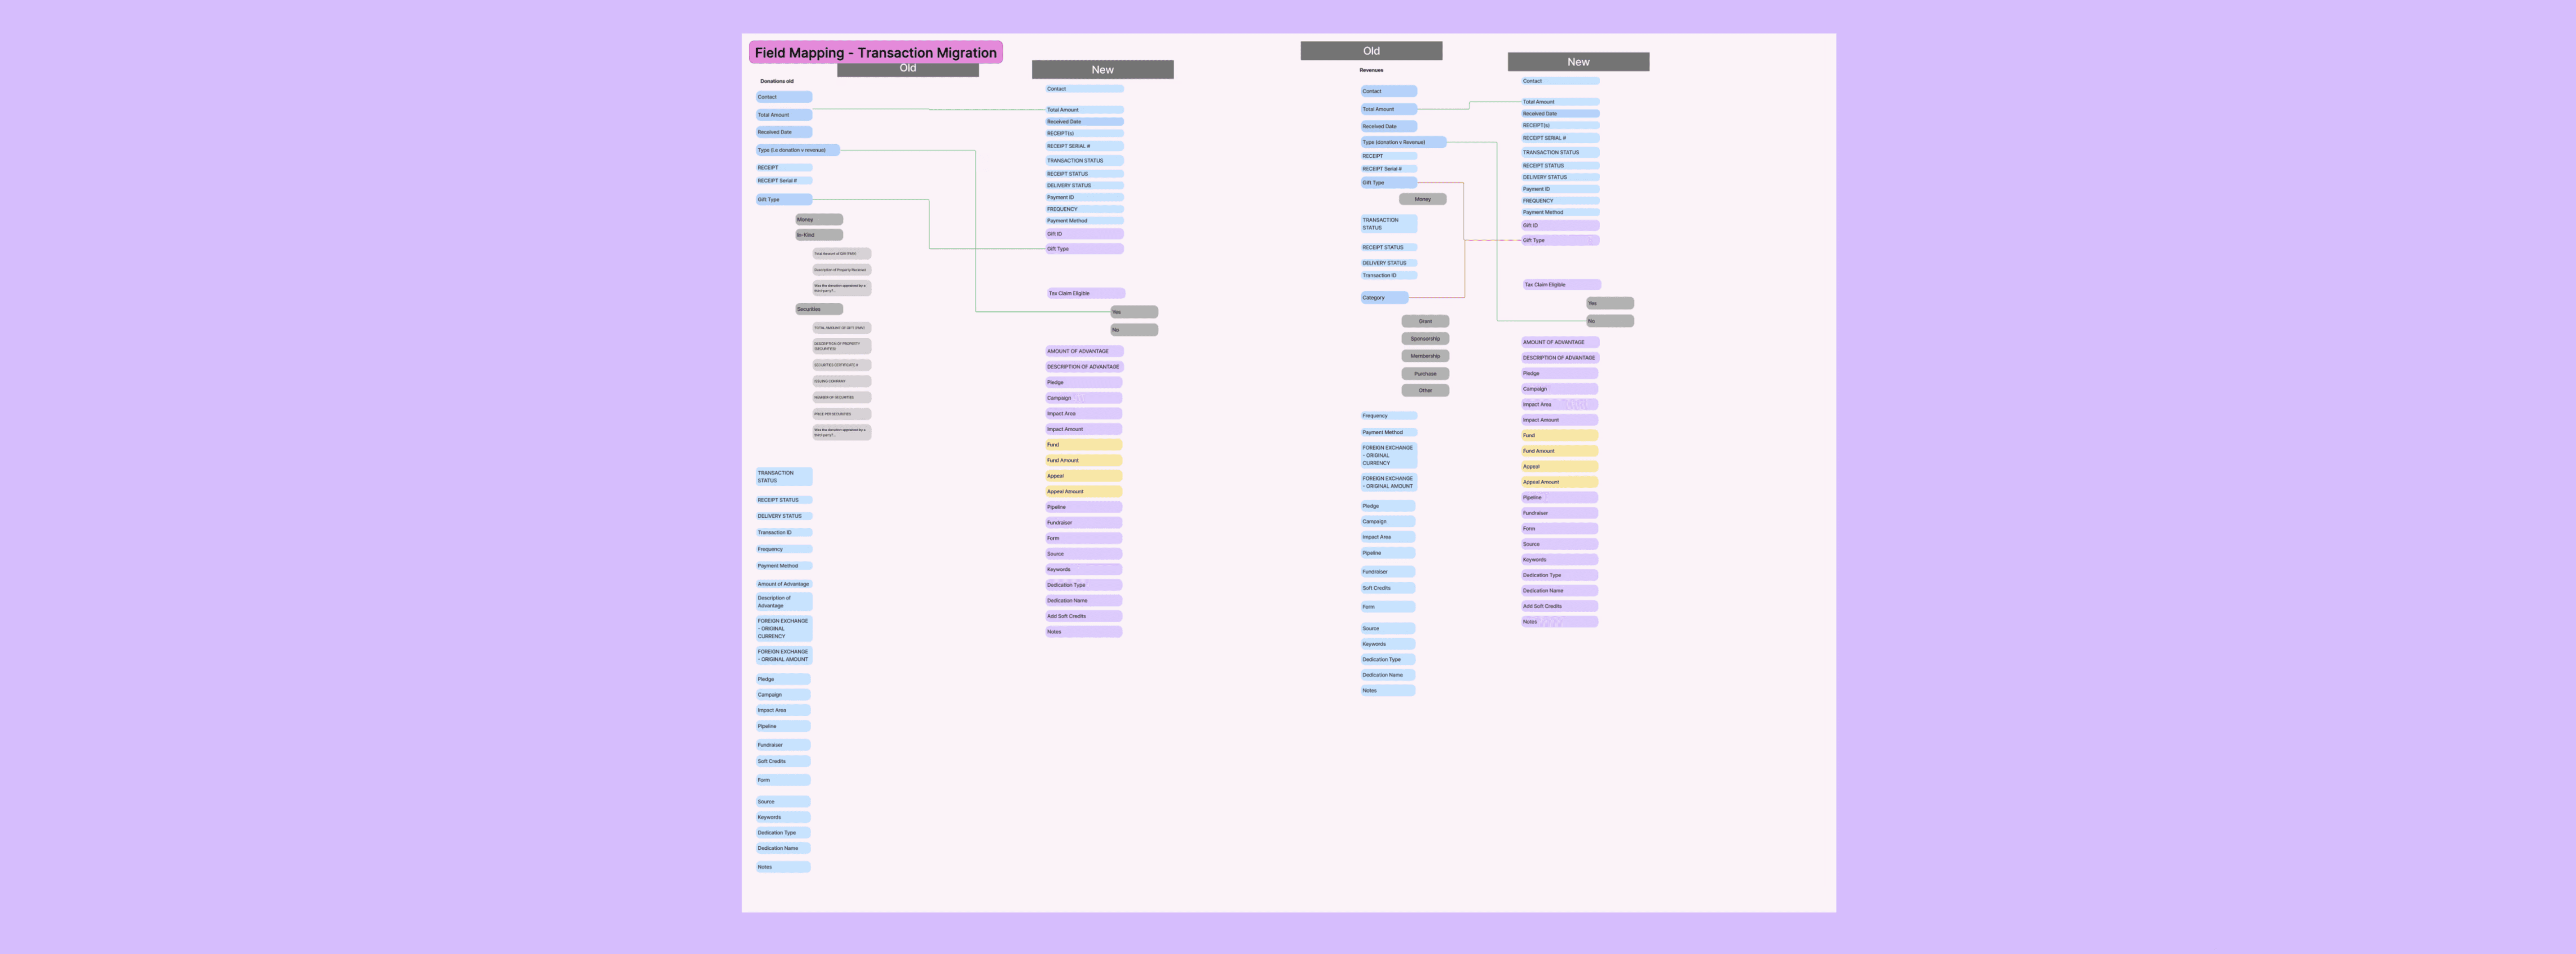Select "Total Amount" in the Revenues list
This screenshot has height=954, width=2576.
(x=1388, y=109)
